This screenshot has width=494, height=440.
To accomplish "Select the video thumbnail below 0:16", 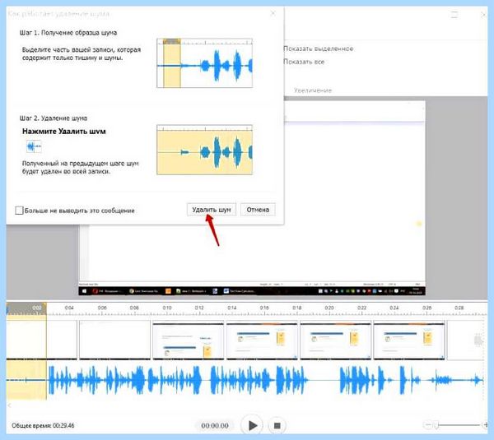I will pyautogui.click(x=262, y=340).
